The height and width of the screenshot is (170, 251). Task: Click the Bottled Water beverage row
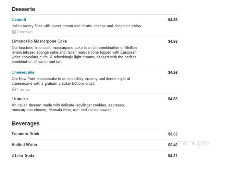(94, 145)
